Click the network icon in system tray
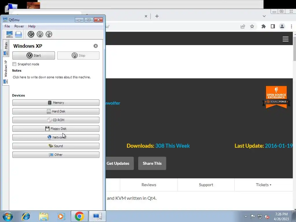The width and height of the screenshot is (296, 222). [260, 217]
